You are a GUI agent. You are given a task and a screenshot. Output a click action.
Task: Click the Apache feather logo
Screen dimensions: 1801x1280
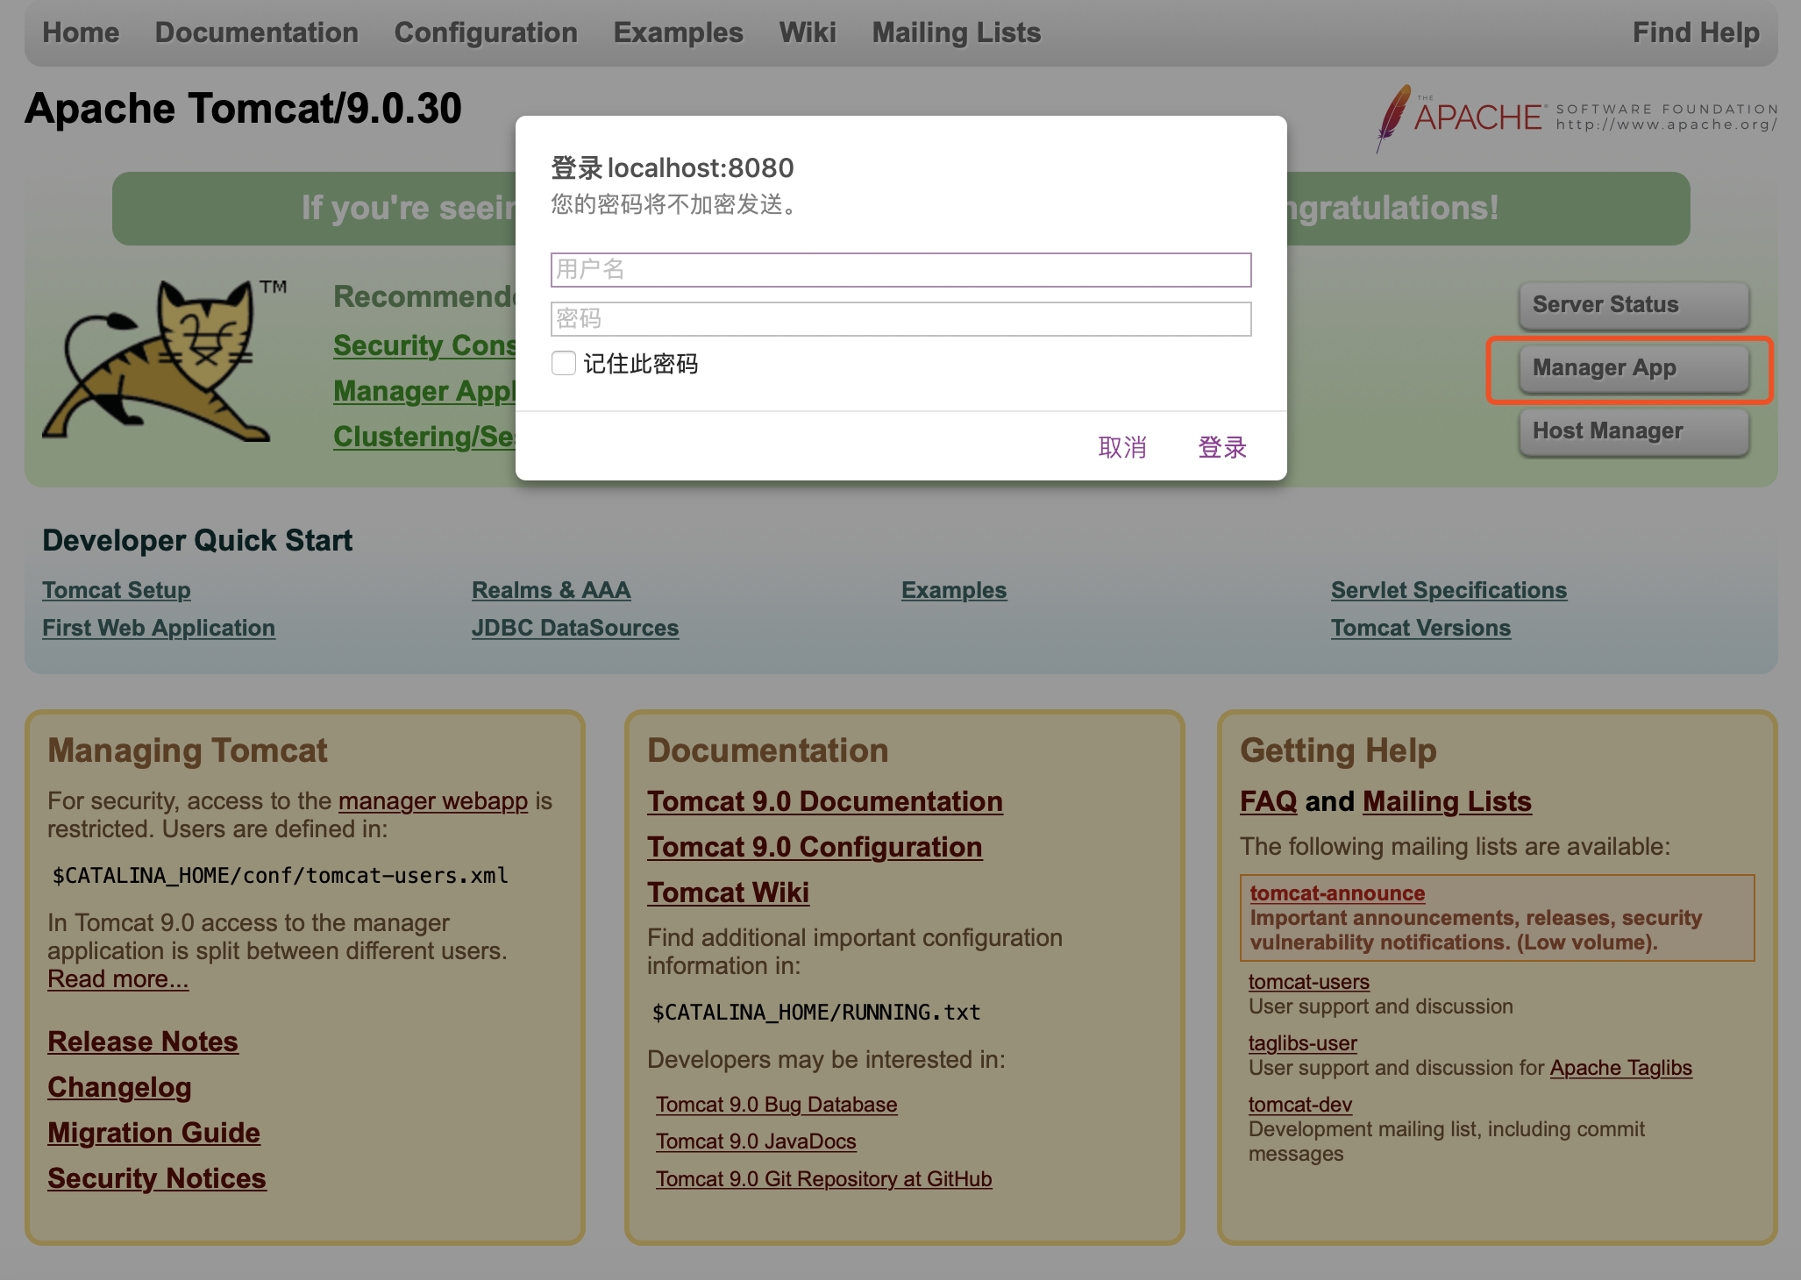click(1394, 117)
